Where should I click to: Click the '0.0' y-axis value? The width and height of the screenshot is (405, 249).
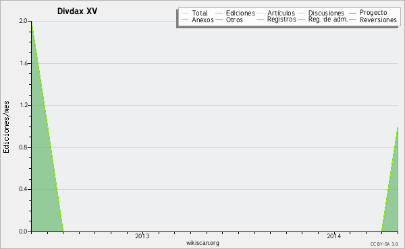pyautogui.click(x=23, y=232)
